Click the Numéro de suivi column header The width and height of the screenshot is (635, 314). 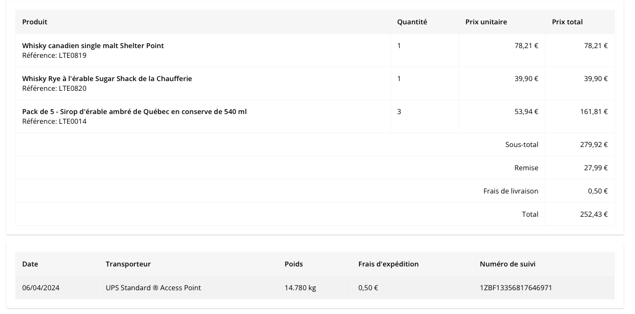pos(507,264)
